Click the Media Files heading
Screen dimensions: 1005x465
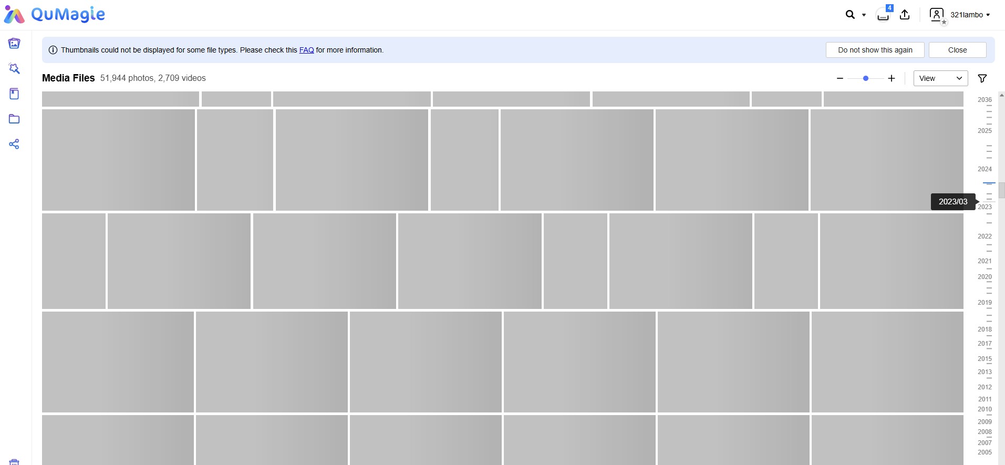(x=68, y=78)
